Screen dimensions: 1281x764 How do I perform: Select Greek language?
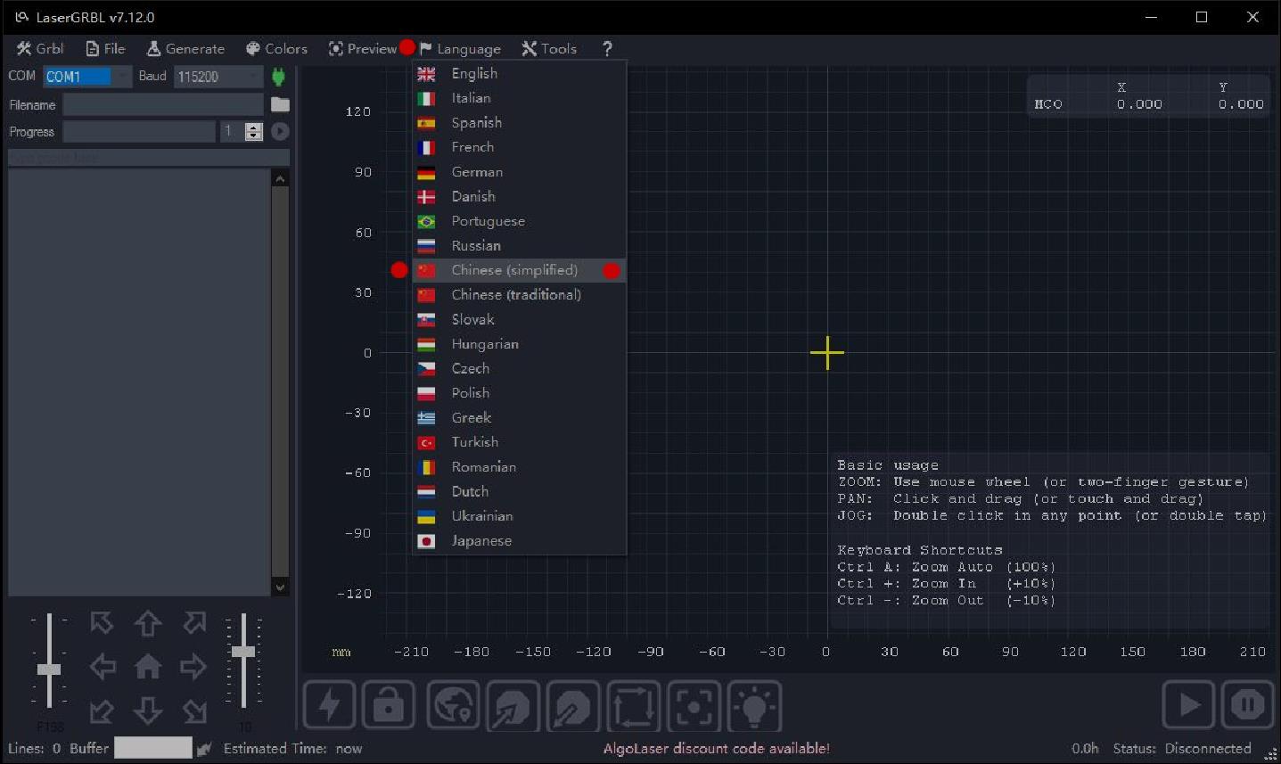pos(519,418)
